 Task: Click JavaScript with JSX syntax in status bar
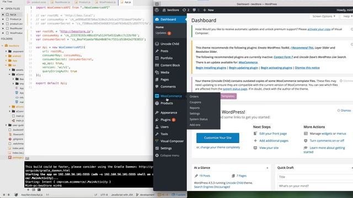click(122, 195)
